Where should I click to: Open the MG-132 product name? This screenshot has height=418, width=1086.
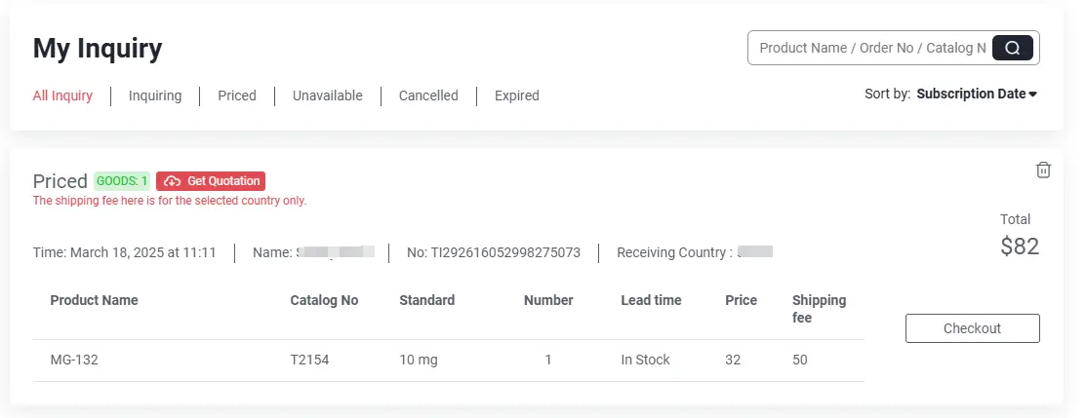pos(69,360)
